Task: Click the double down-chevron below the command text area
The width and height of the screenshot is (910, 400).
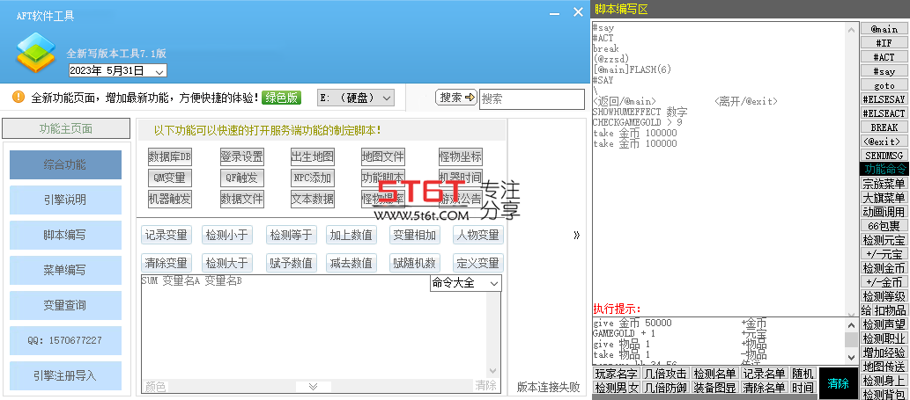Action: tap(314, 386)
